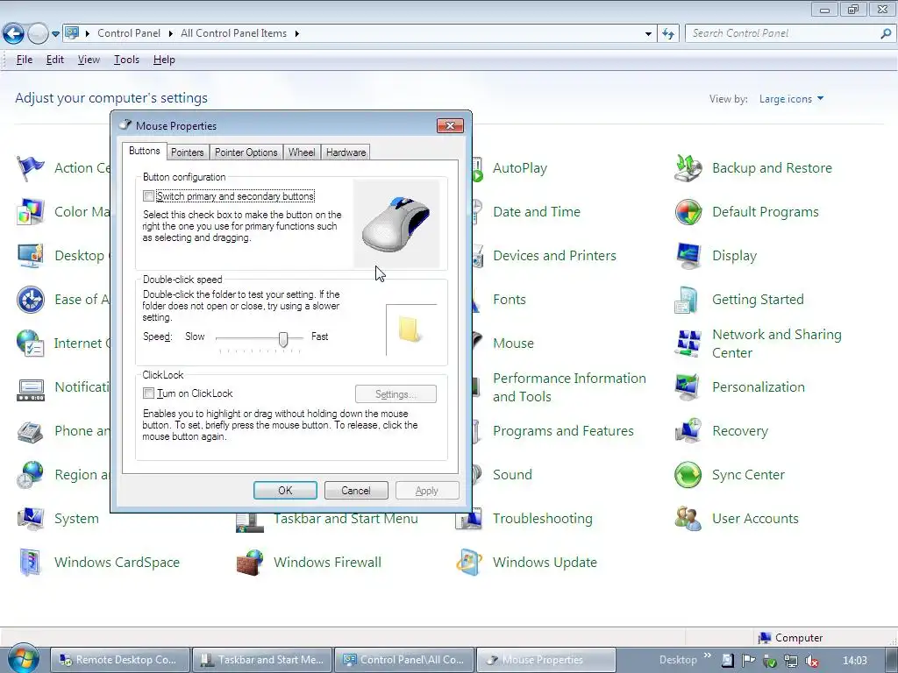Expand arrow after All Control Panel Items
This screenshot has height=673, width=898.
[x=296, y=34]
